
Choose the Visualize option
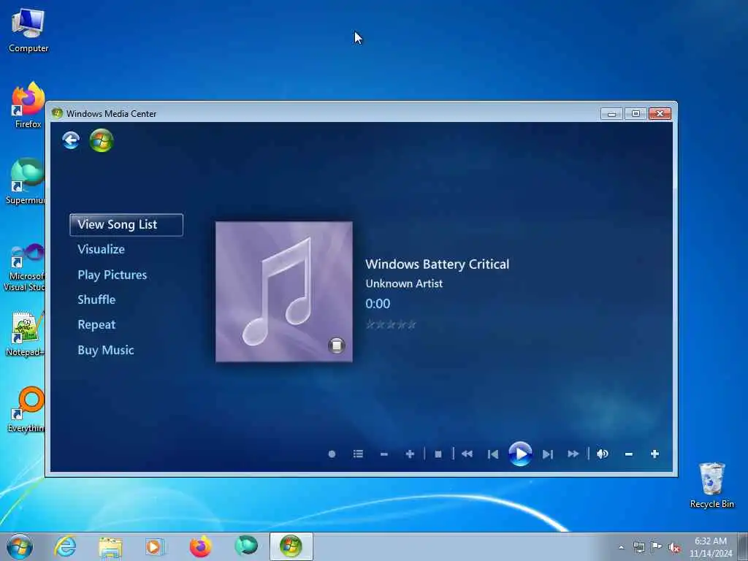click(x=101, y=250)
